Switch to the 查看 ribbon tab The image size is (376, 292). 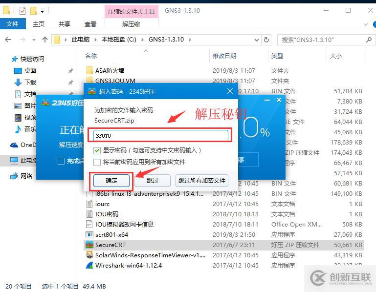(x=90, y=24)
